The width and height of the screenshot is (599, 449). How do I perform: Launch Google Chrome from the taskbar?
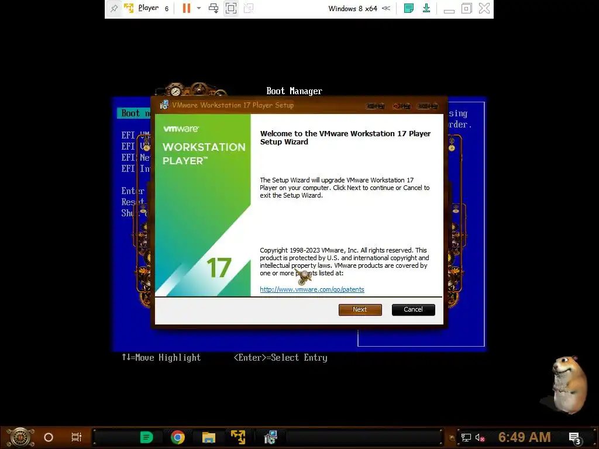point(178,437)
